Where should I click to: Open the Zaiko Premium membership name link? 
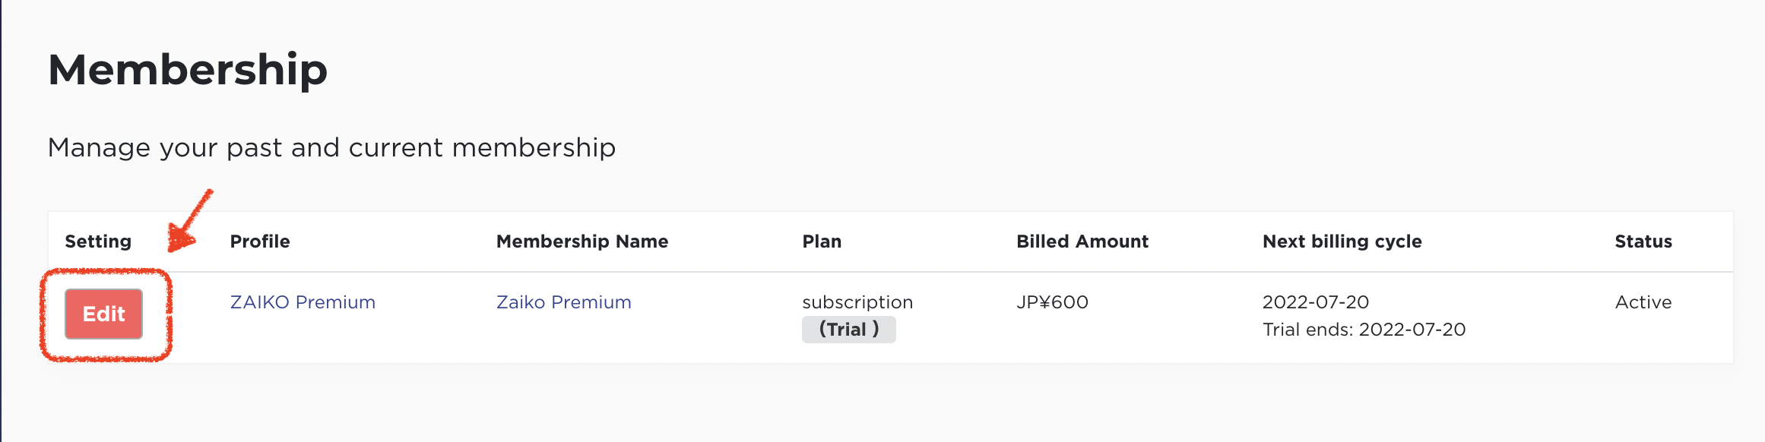click(563, 302)
